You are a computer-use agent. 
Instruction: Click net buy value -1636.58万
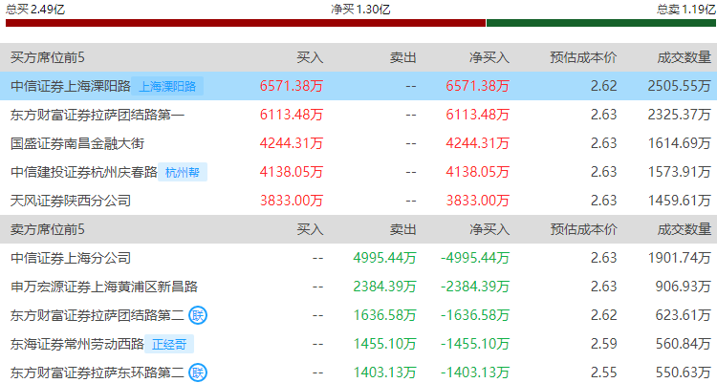pos(475,315)
